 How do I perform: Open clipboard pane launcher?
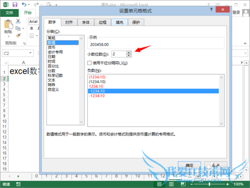24,43
